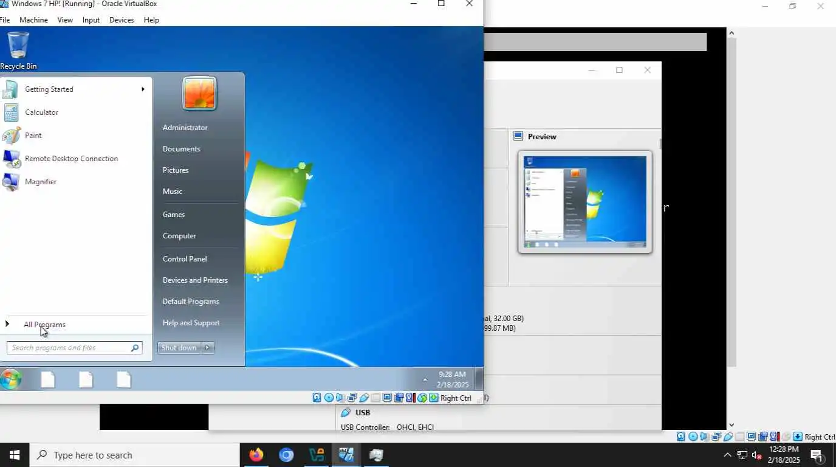Open Firefox from the Windows 10 taskbar
Viewport: 836px width, 467px height.
point(256,455)
